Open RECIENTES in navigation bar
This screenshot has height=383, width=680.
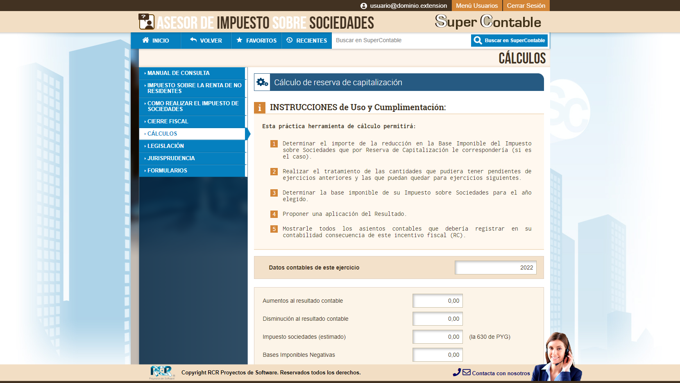point(307,41)
